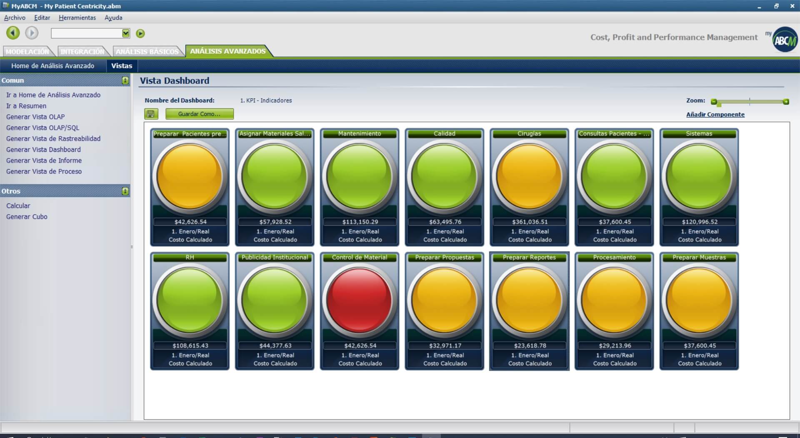Click the $113,150.29 value on Mantenimiento
Viewport: 800px width, 438px height.
click(x=360, y=222)
